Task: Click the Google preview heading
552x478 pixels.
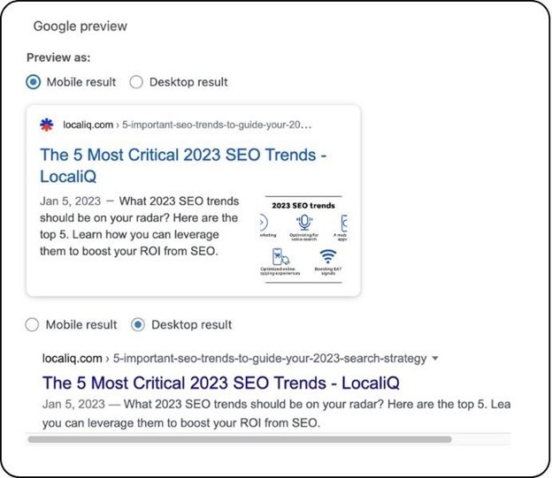Action: 80,26
